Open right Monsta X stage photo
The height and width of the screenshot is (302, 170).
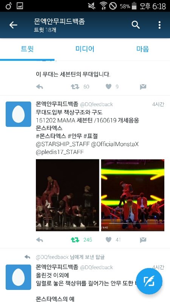(x=133, y=195)
